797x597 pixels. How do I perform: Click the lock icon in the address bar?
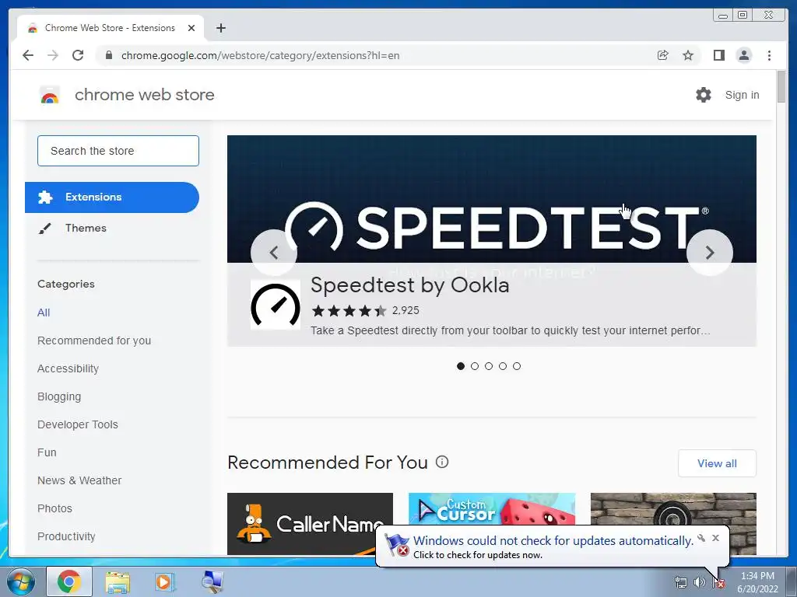108,55
